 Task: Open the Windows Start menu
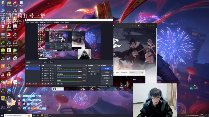[2, 115]
